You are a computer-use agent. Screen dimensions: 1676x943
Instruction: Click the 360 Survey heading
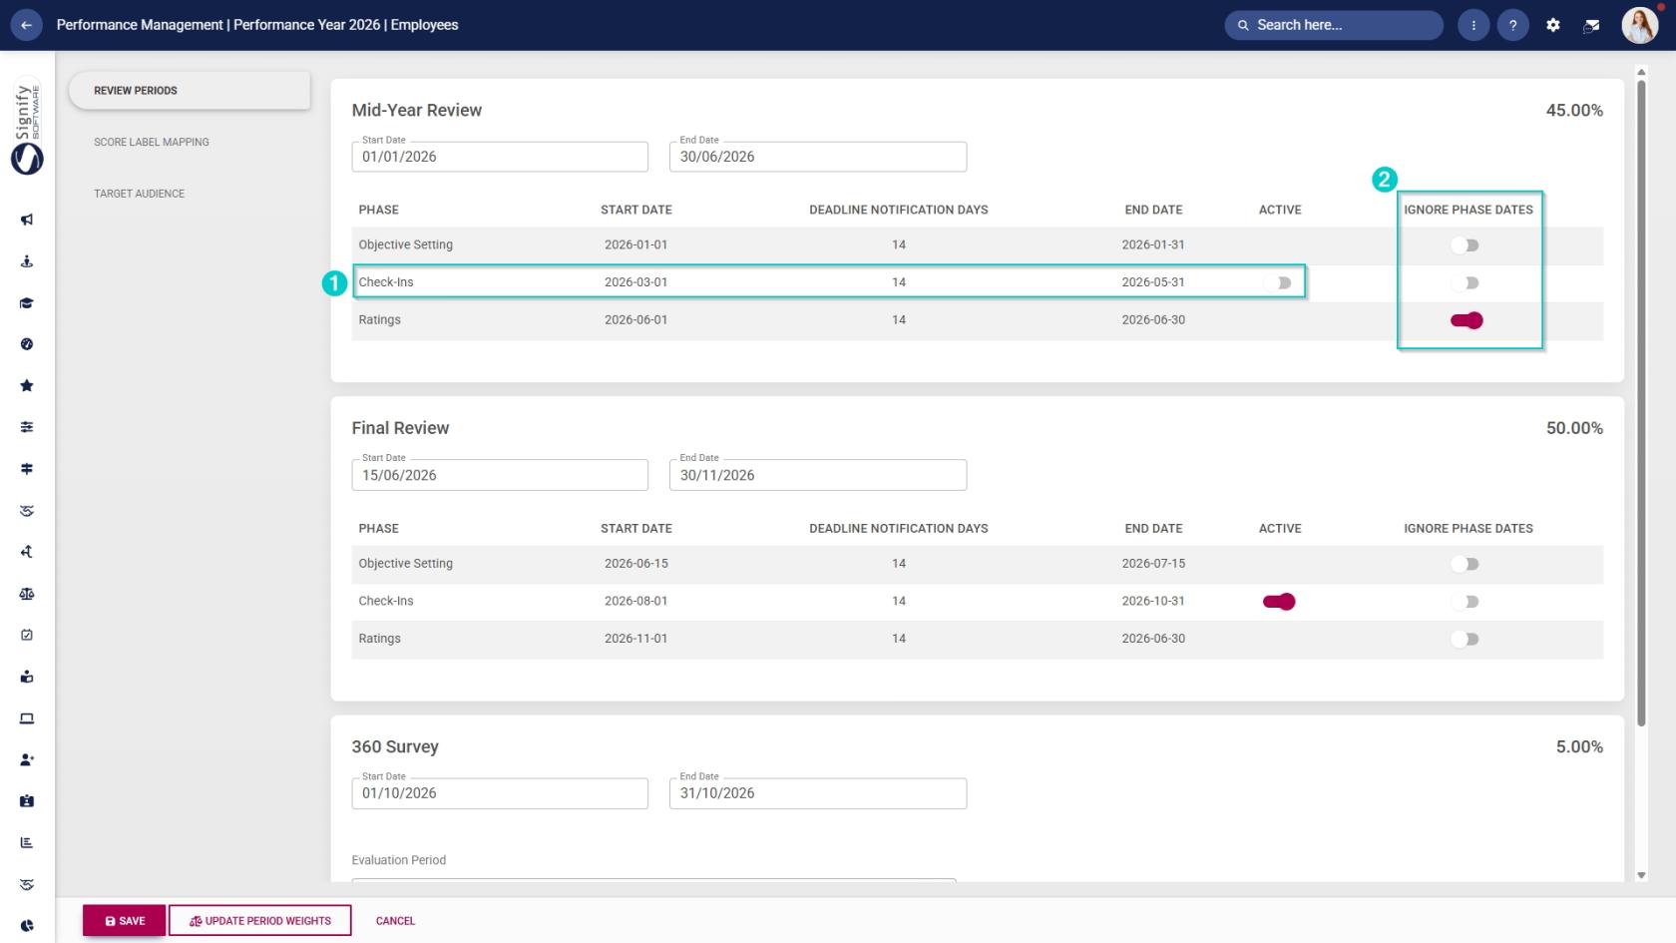click(x=395, y=746)
